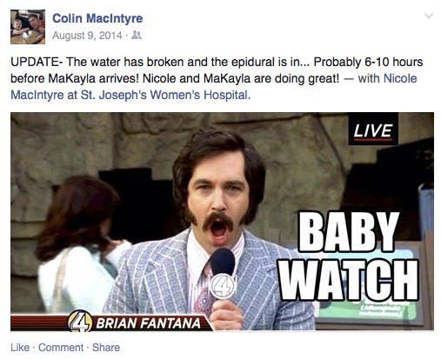The image size is (441, 359).
Task: Click Comment under the post
Action: [x=61, y=348]
